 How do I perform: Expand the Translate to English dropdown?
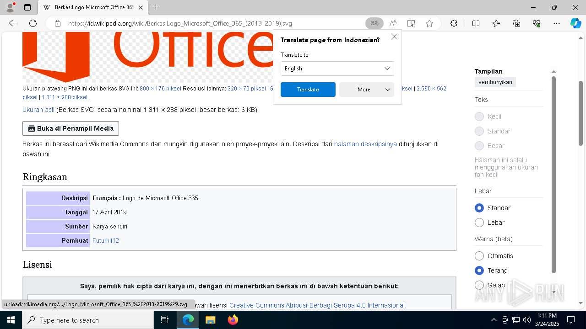click(337, 69)
